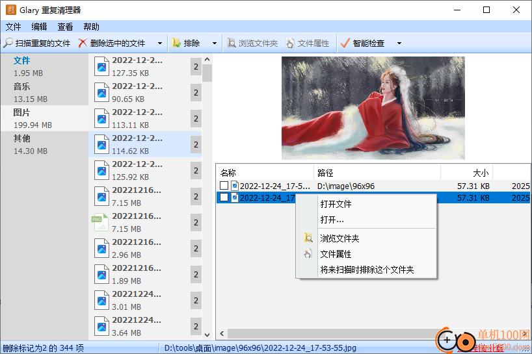Select the 图片 199.94 MB category
Viewport: 532px width, 354px height.
[x=44, y=118]
